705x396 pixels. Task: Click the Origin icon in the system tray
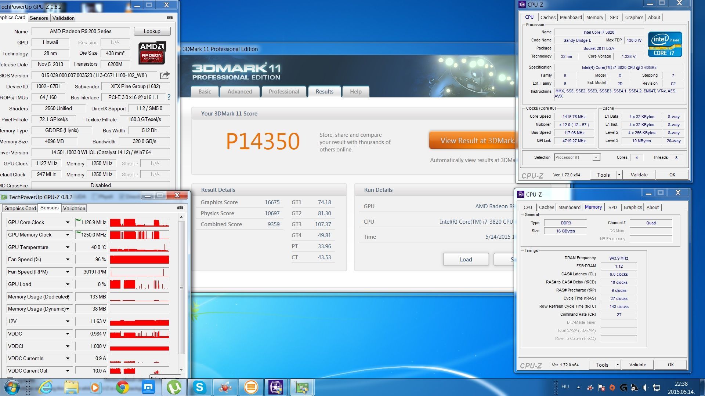[x=612, y=387]
